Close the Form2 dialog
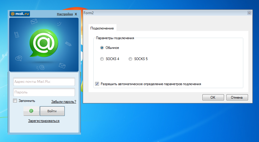 tap(249, 13)
